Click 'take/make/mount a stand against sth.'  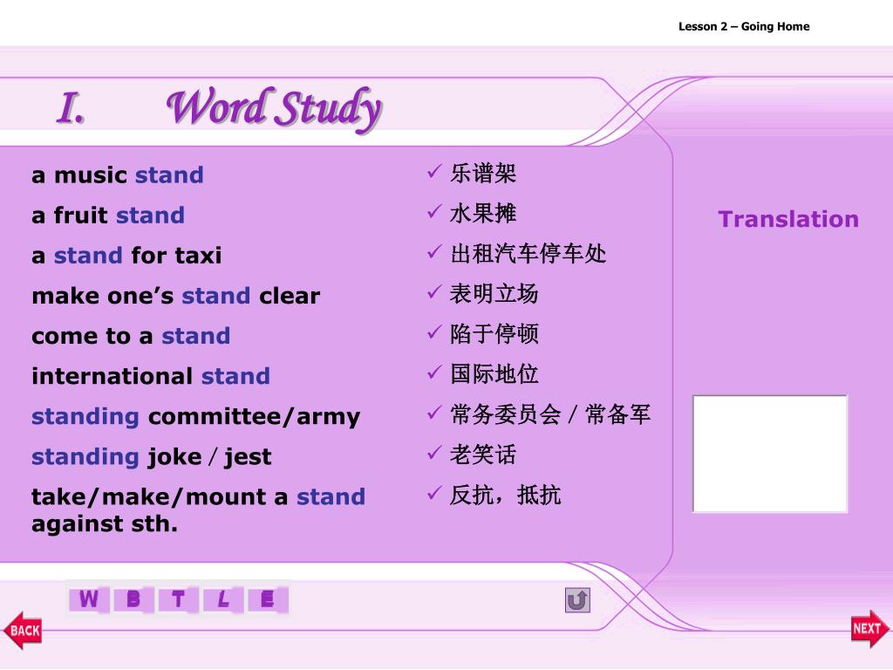click(198, 509)
